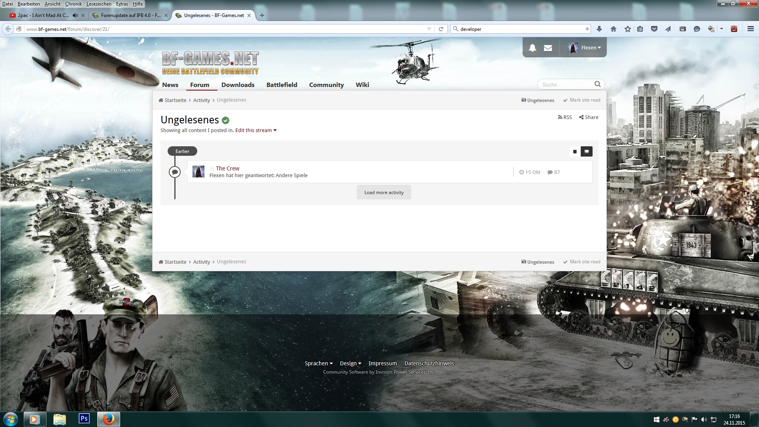Open Invision Power Services credit link

coord(379,372)
